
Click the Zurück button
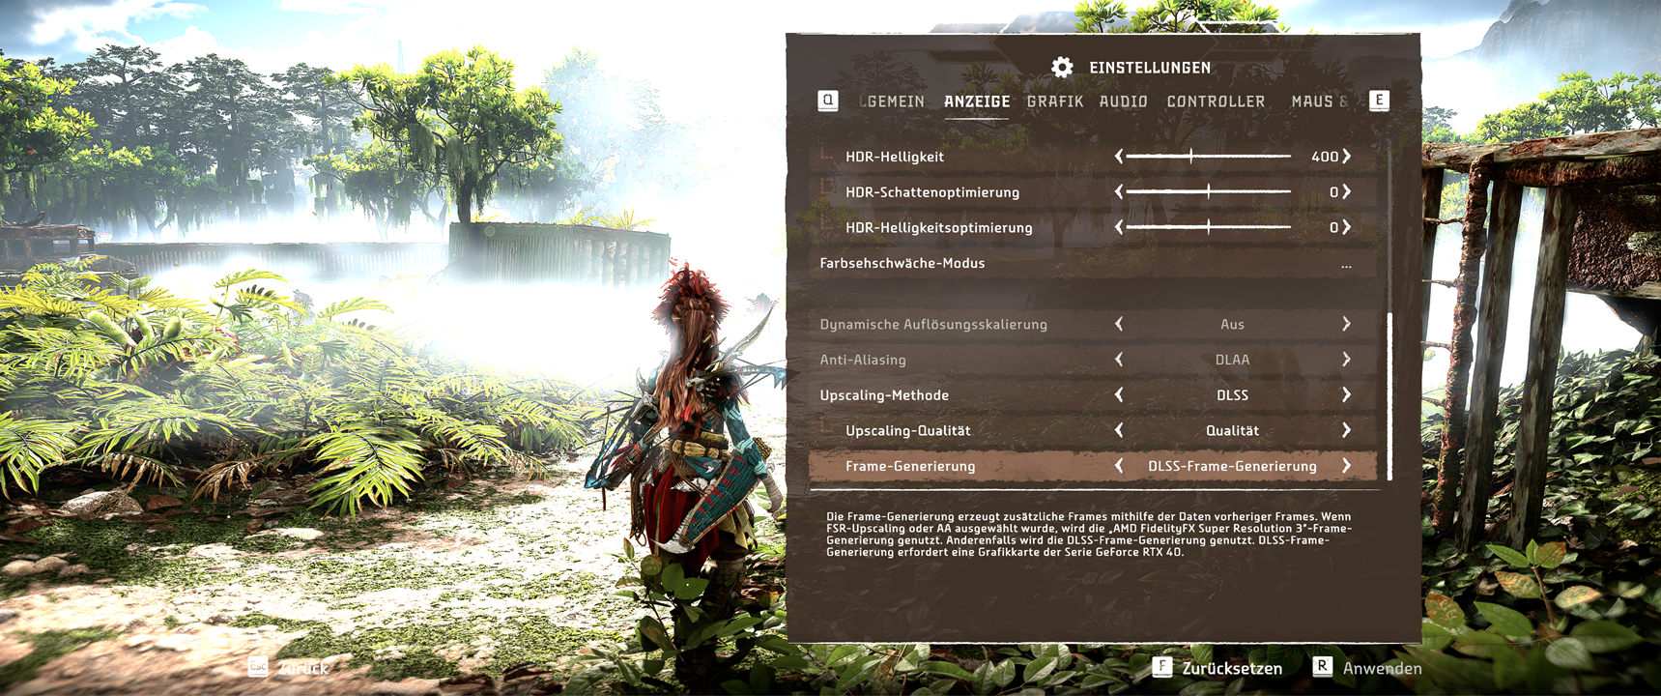click(x=289, y=668)
